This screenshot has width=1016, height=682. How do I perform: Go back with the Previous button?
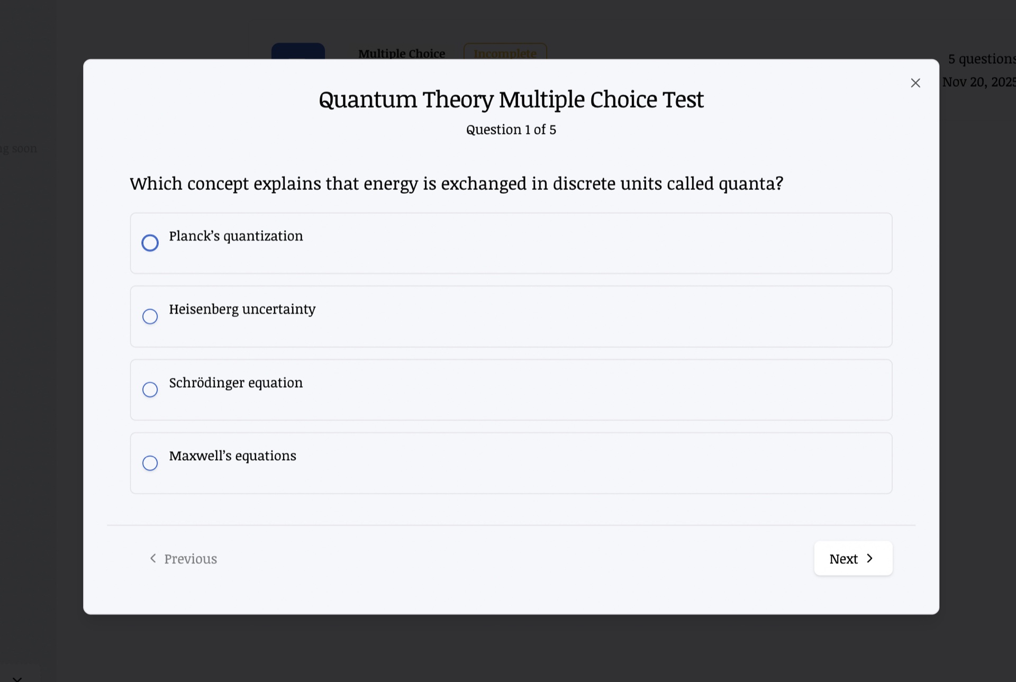[183, 558]
